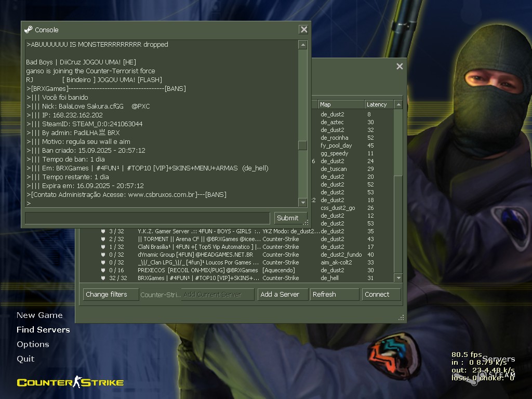The height and width of the screenshot is (399, 532).
Task: Click YKZ Modo: de_dust2 game cell
Action: click(x=291, y=231)
